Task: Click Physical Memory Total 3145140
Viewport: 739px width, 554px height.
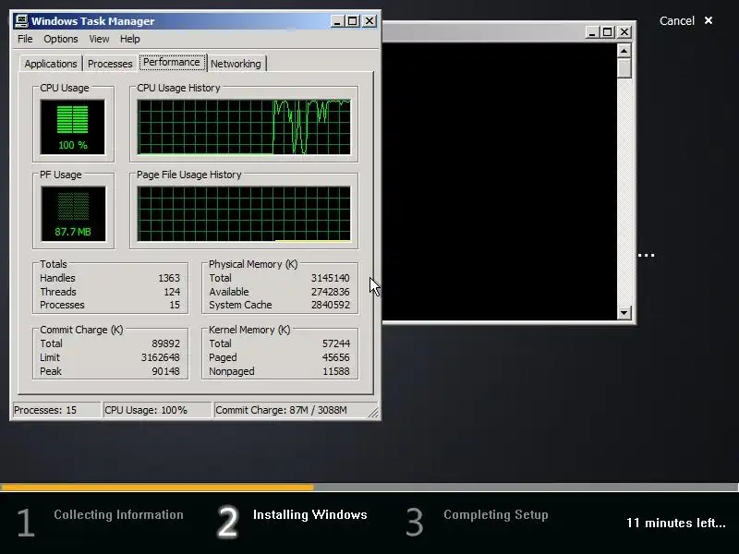Action: (x=330, y=278)
